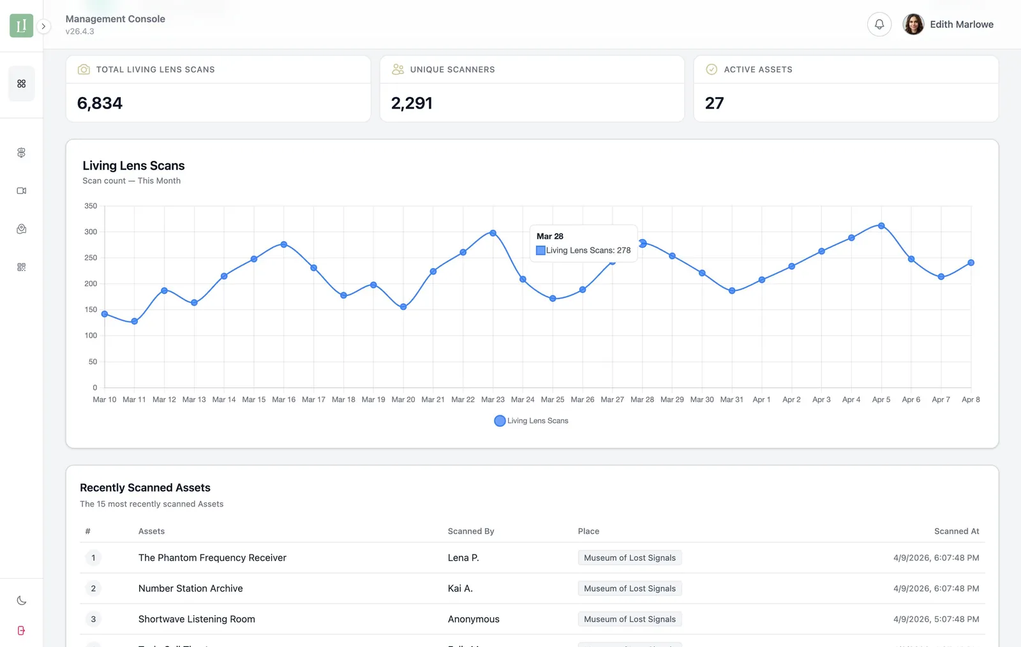Select The Phantom Frequency Receiver asset row

click(x=212, y=558)
